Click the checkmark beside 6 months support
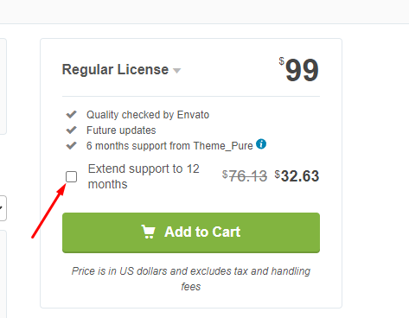The height and width of the screenshot is (318, 409). click(x=71, y=145)
